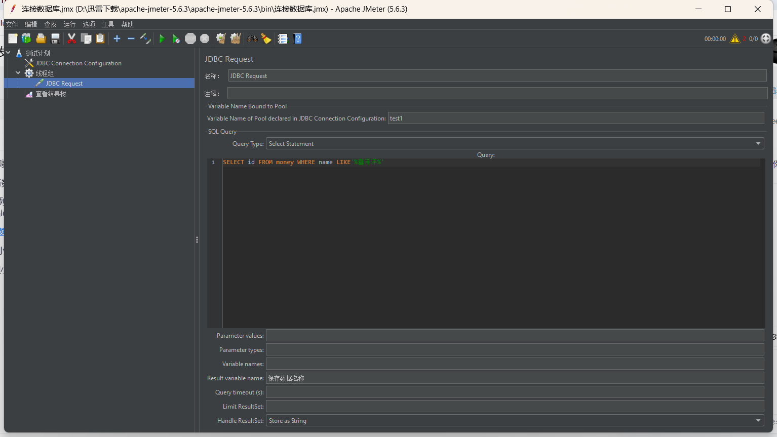Click the Variable names field
The image size is (777, 437).
click(515, 364)
